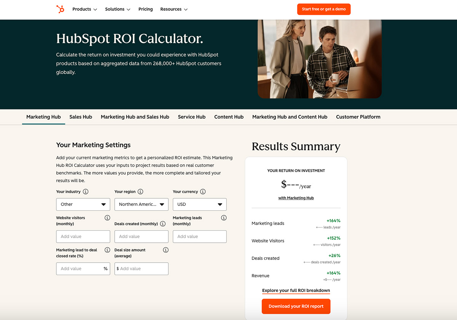Select the Customer Platform tab

pyautogui.click(x=358, y=117)
